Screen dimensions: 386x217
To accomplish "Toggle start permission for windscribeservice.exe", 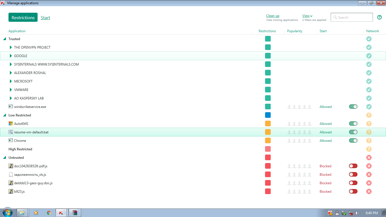I will [x=353, y=107].
